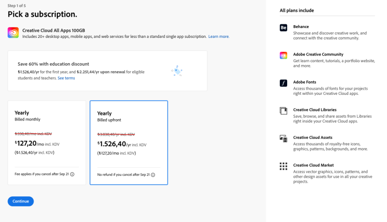387x222 pixels.
Task: Click 'Creative Cloud All Apps 100GB' title
Action: (x=54, y=30)
